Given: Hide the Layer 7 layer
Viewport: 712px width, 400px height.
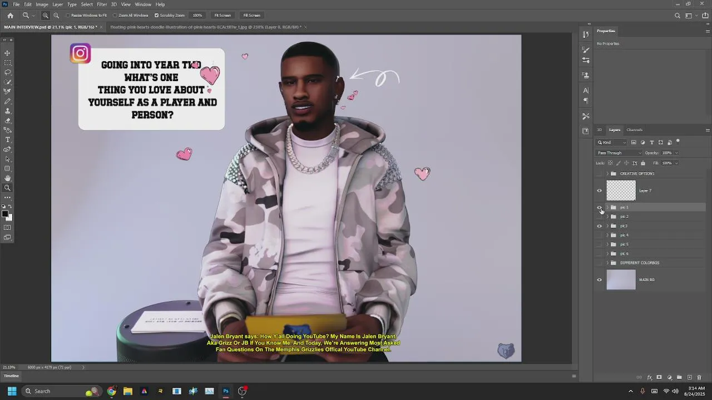Looking at the screenshot, I should click(x=599, y=191).
